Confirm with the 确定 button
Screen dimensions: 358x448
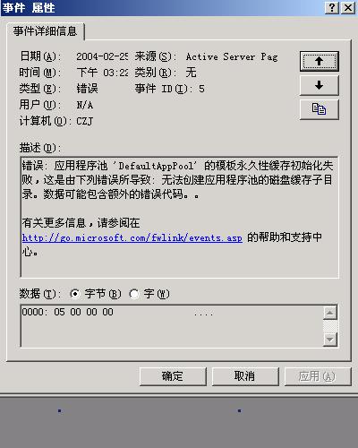click(173, 376)
